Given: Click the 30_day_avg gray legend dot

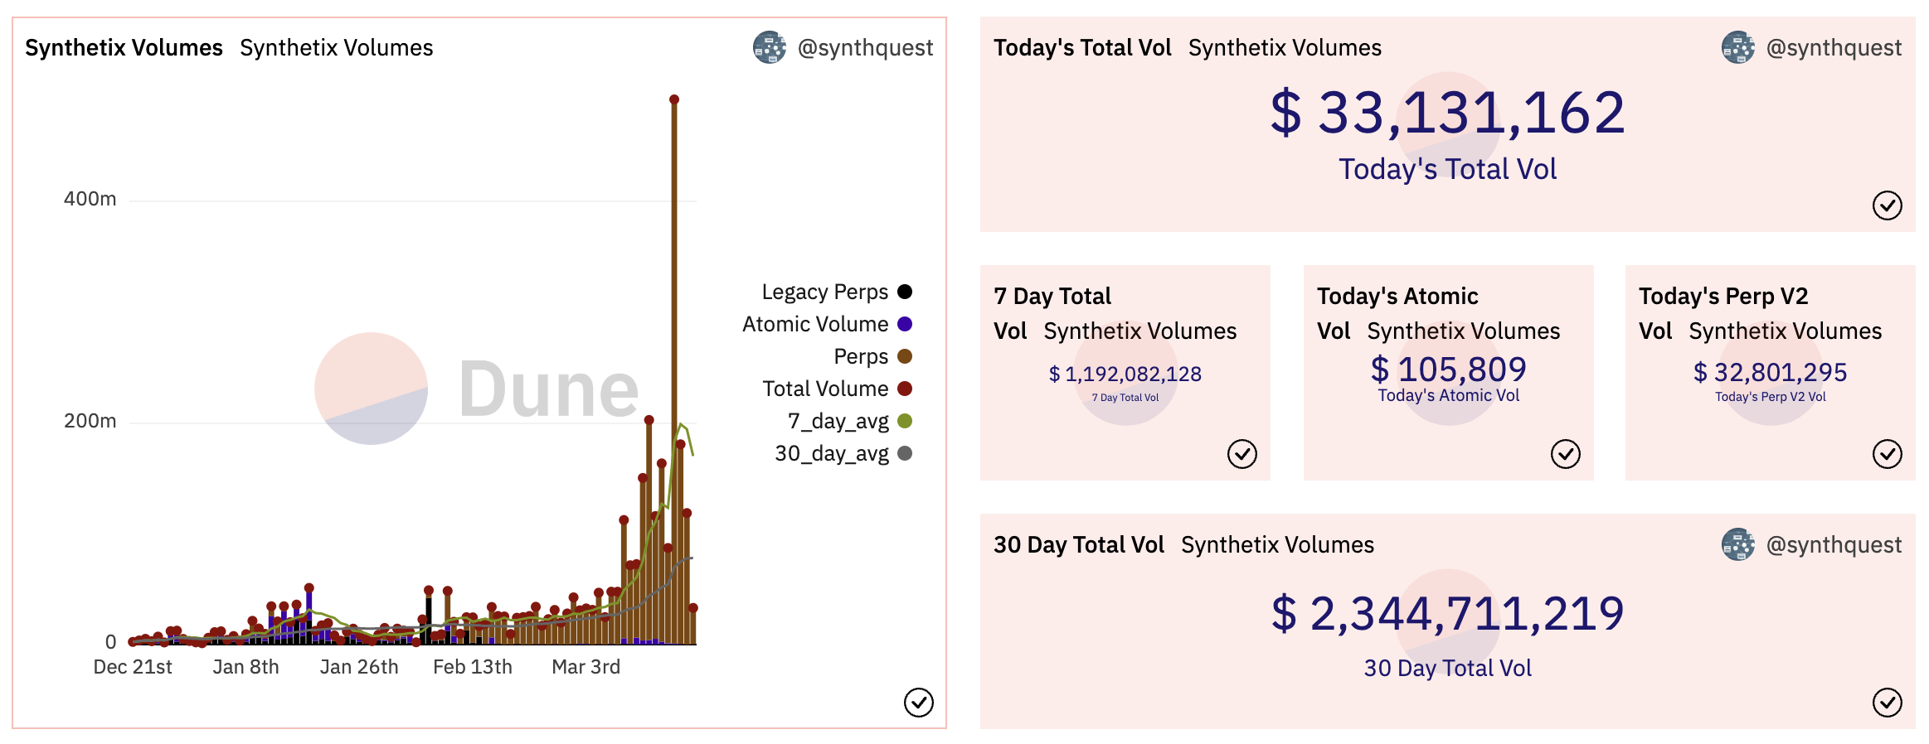Looking at the screenshot, I should 905,453.
